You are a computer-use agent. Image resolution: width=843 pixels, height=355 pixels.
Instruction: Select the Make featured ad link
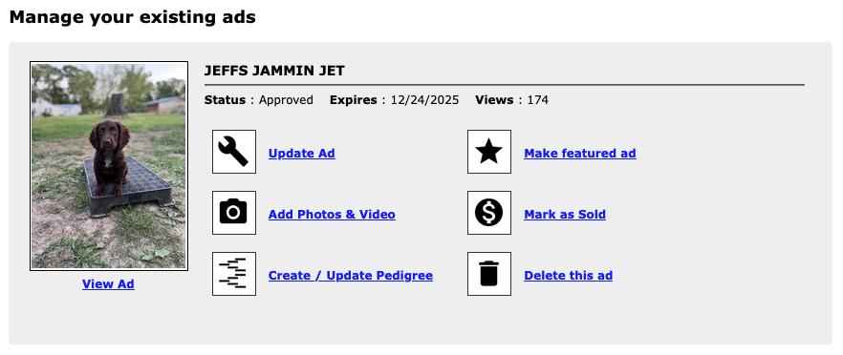pyautogui.click(x=580, y=154)
